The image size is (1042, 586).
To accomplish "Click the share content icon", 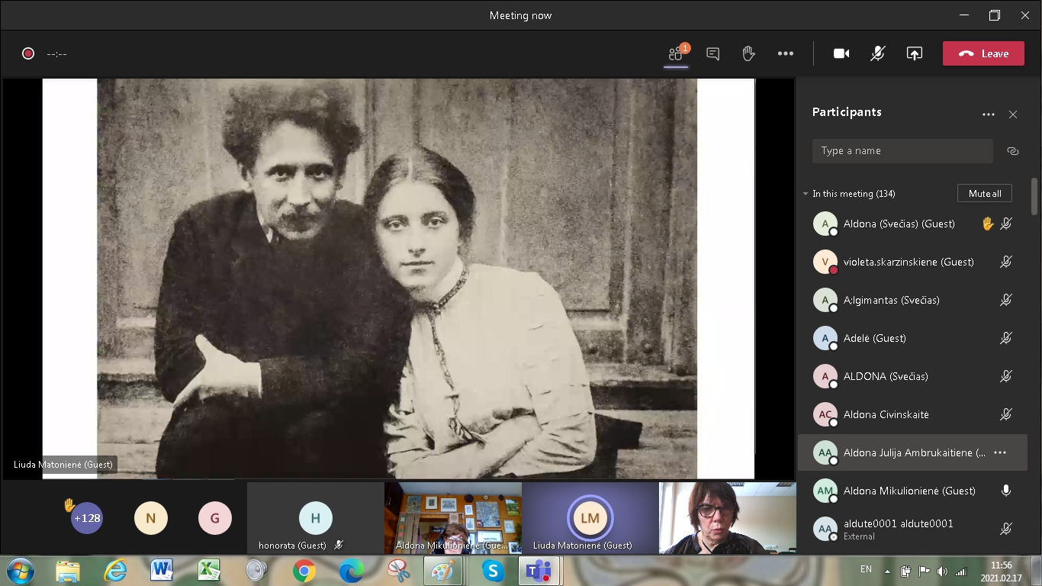I will pyautogui.click(x=914, y=53).
